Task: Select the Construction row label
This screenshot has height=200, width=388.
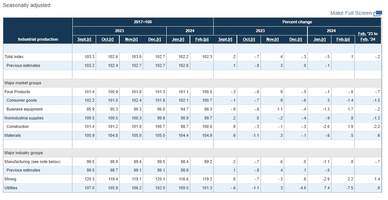Action: [x=18, y=127]
